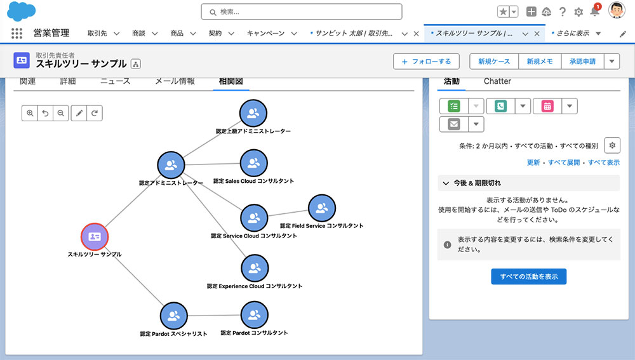Image resolution: width=635 pixels, height=360 pixels.
Task: Open the favorites list dropdown arrow
Action: [x=514, y=11]
